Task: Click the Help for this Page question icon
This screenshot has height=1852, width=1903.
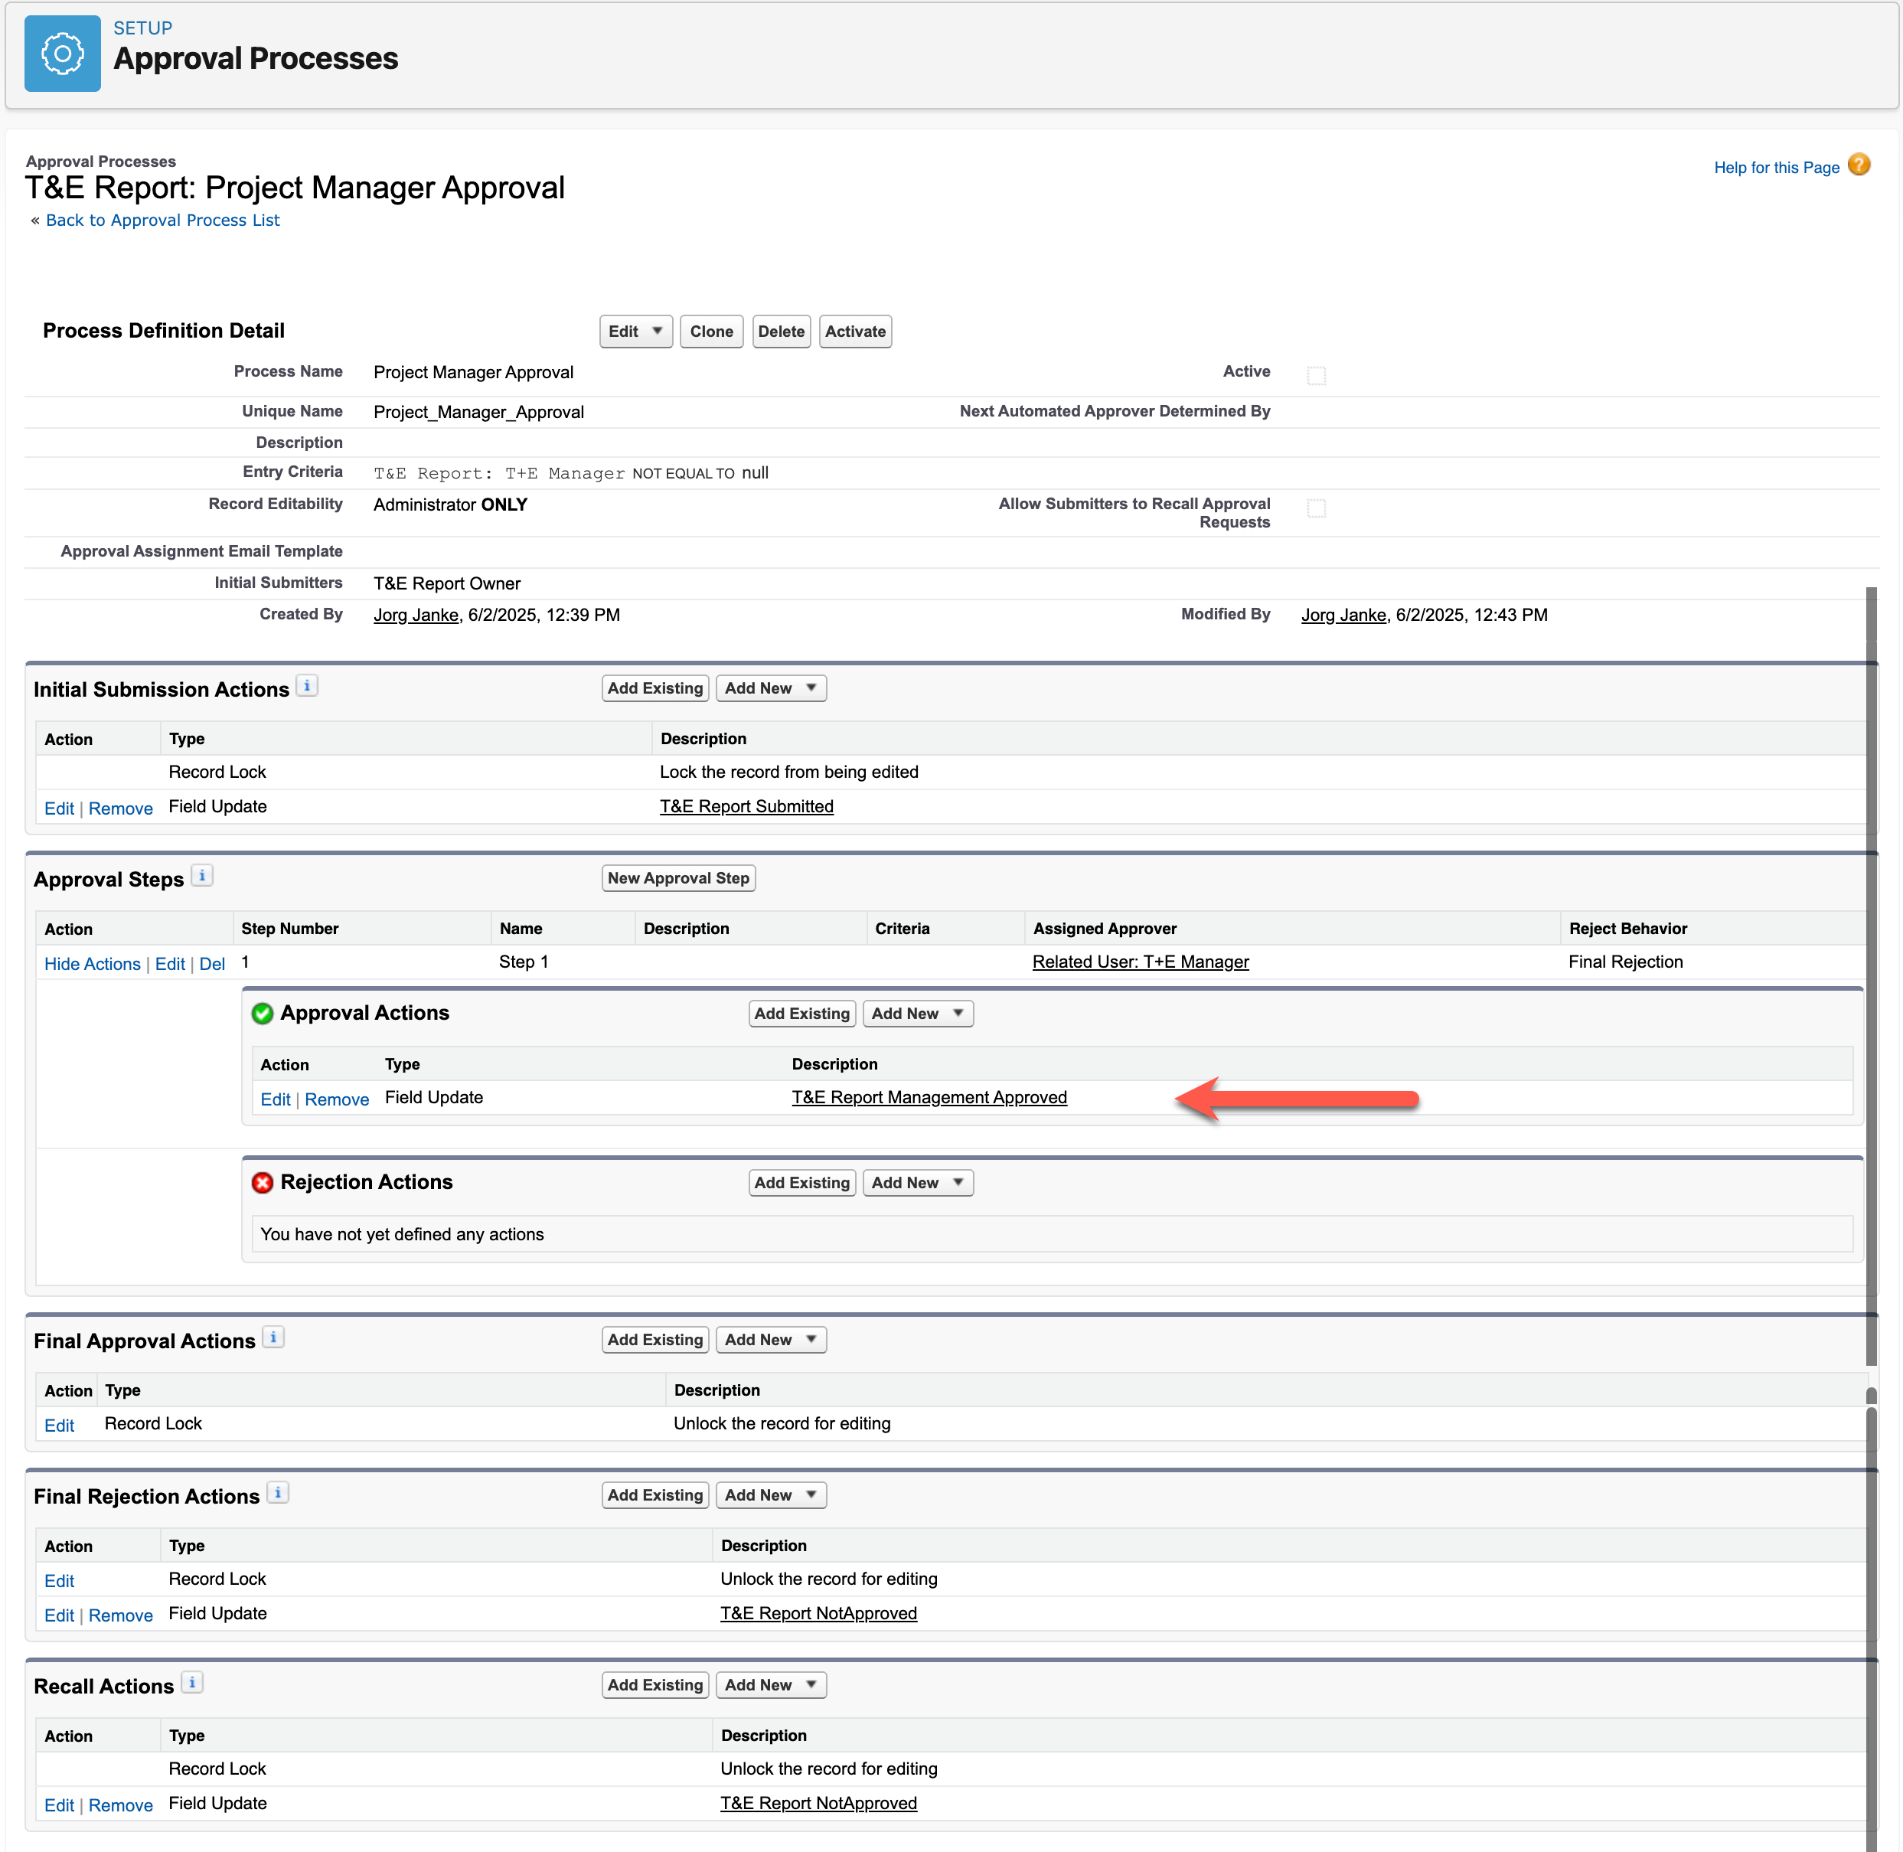Action: pyautogui.click(x=1859, y=165)
